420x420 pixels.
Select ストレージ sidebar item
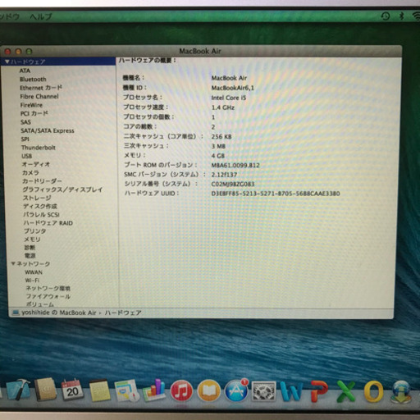(x=37, y=198)
